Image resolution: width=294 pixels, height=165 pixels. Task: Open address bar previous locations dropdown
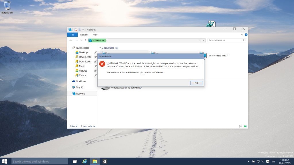point(199,40)
